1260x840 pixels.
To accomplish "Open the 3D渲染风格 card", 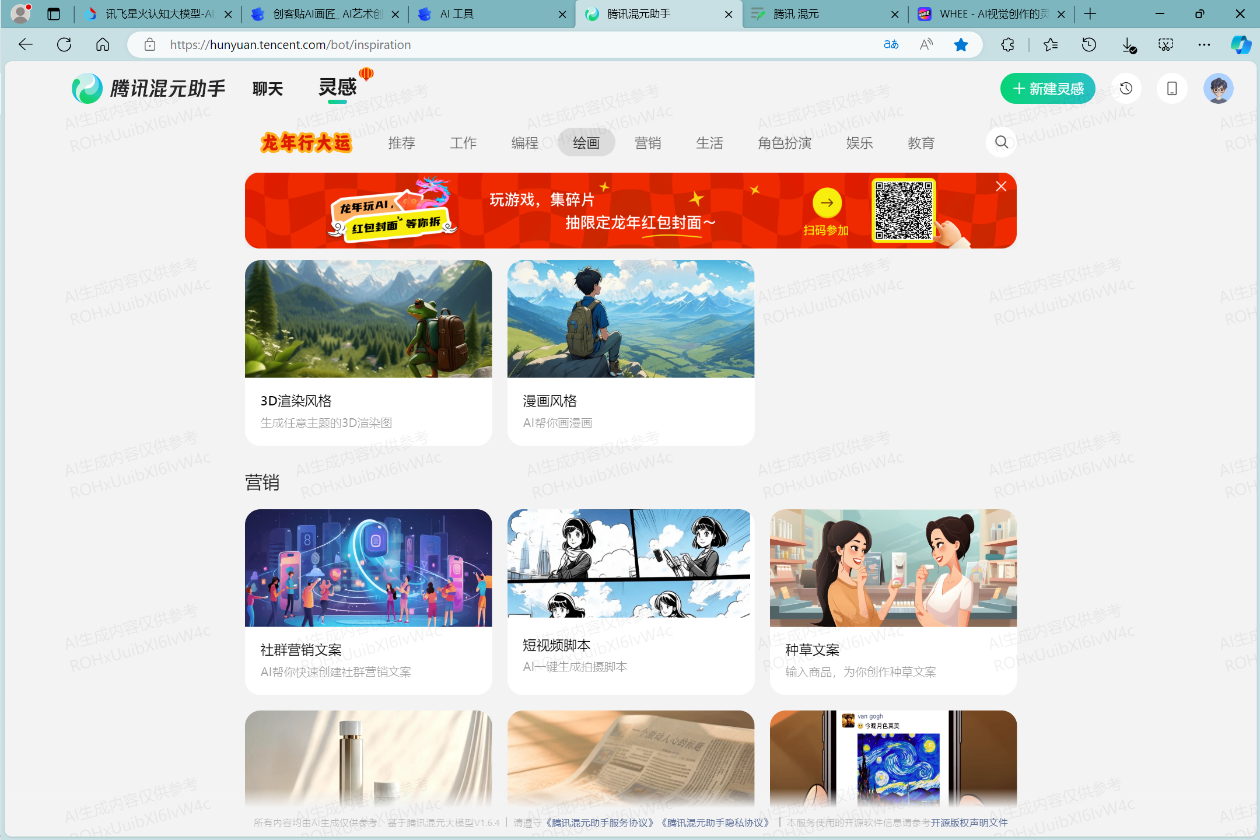I will (368, 353).
